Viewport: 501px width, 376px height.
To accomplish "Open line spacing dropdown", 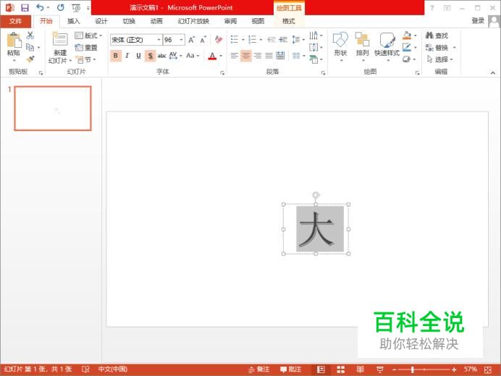I will click(x=298, y=40).
